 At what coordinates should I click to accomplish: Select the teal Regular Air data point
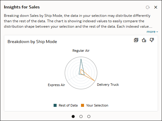(x=81, y=59)
